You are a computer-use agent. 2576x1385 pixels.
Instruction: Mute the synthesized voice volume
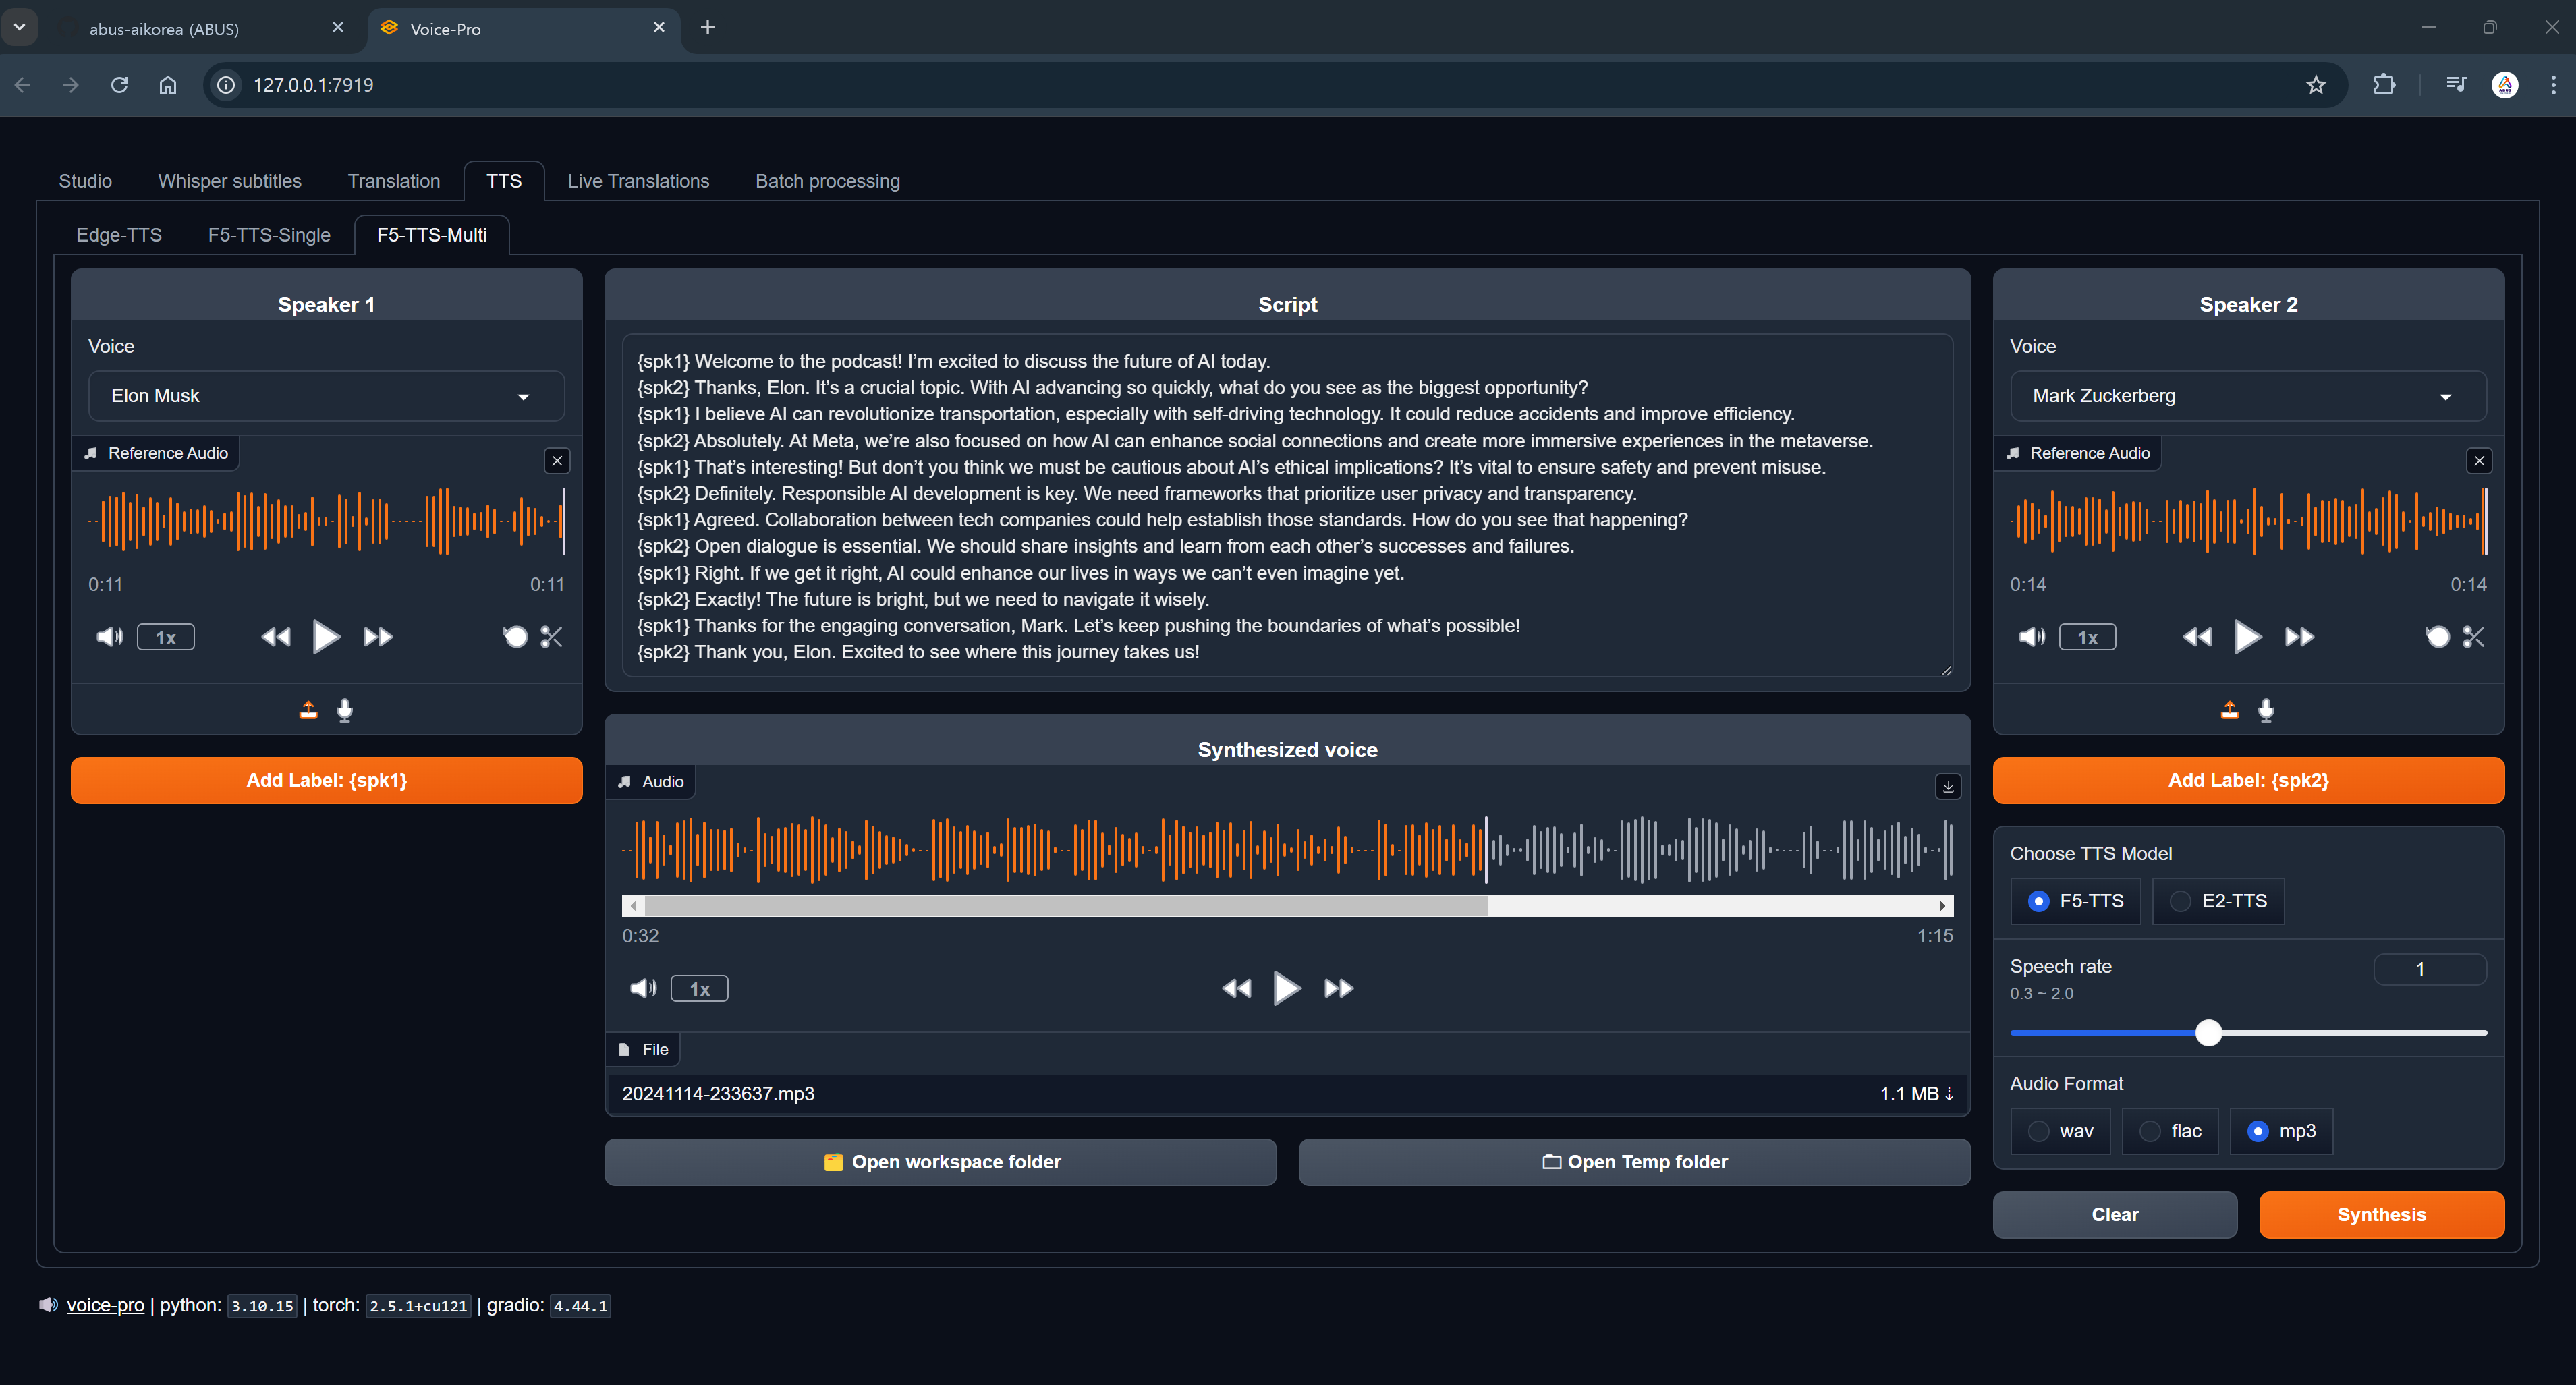click(x=643, y=989)
